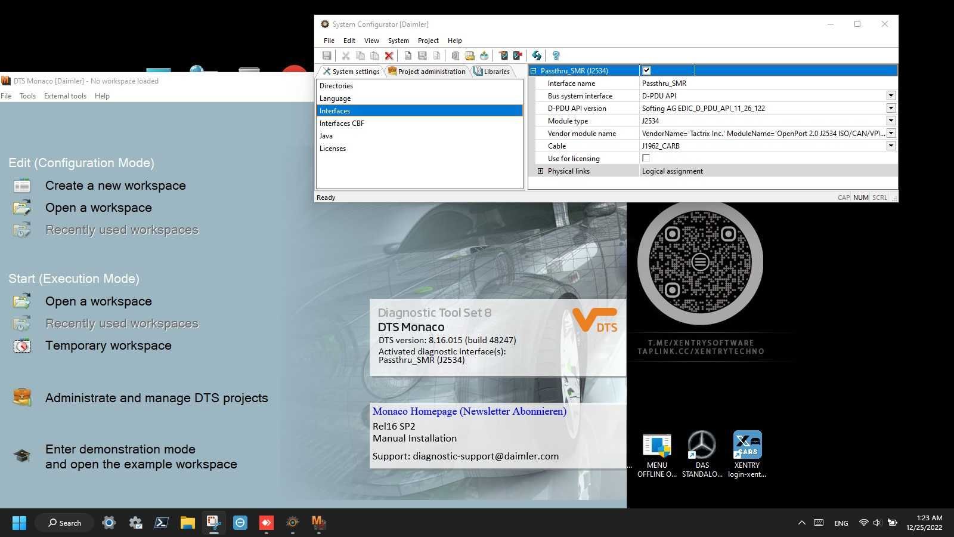Click 'Open a workspace' under Edit Configuration Mode
This screenshot has height=537, width=954.
98,208
